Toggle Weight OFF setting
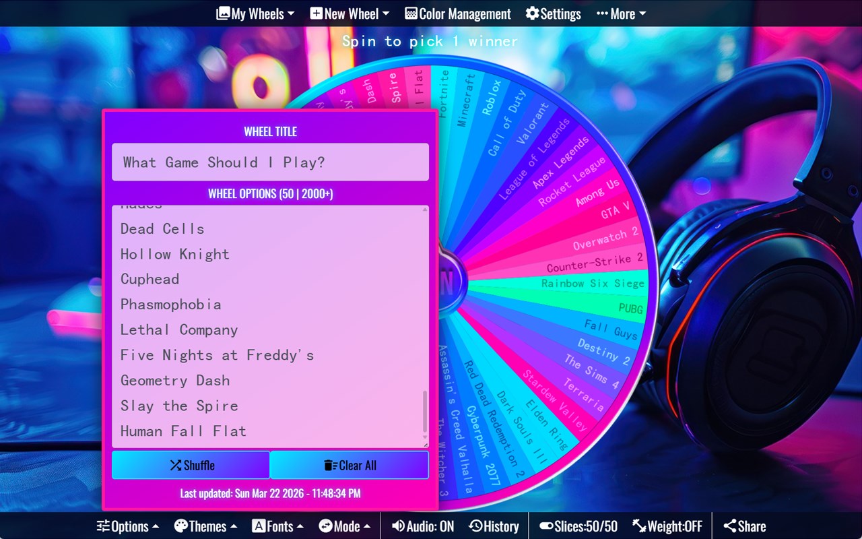Image resolution: width=862 pixels, height=539 pixels. coord(667,526)
